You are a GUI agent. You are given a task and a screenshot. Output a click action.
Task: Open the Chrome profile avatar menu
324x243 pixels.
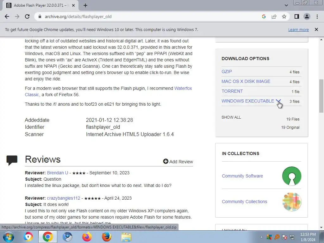(307, 16)
